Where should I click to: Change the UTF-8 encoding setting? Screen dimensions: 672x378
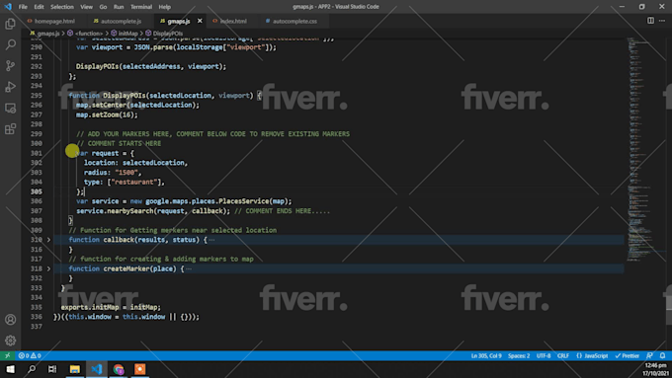[544, 355]
